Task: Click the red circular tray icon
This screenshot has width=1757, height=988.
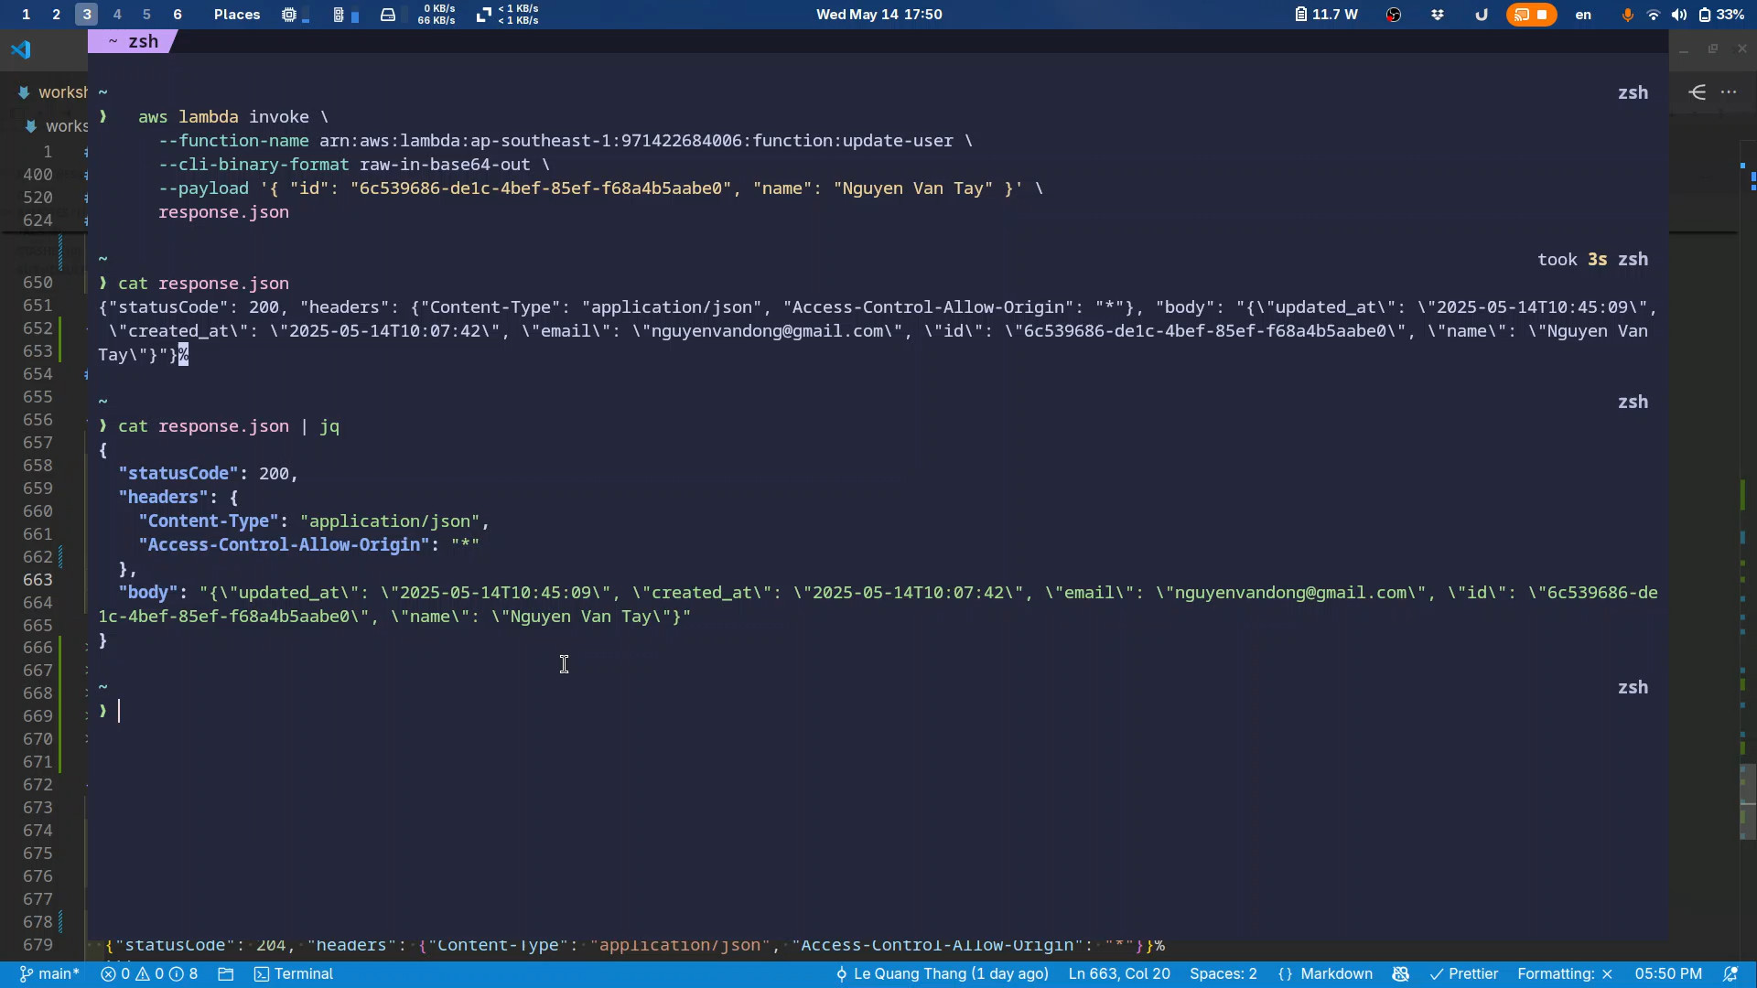Action: (1394, 15)
